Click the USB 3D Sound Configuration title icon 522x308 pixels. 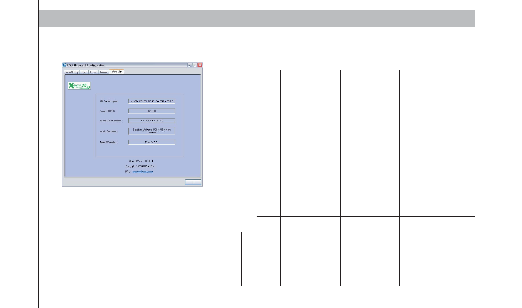click(65, 65)
